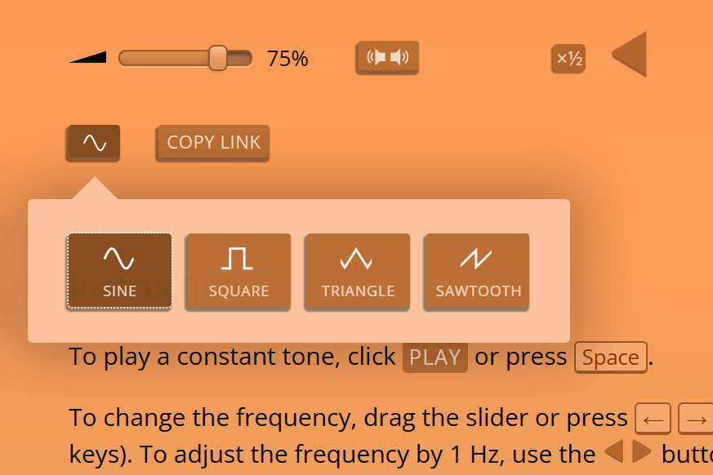Image resolution: width=713 pixels, height=475 pixels.
Task: Click the volume slider handle
Action: coord(218,58)
